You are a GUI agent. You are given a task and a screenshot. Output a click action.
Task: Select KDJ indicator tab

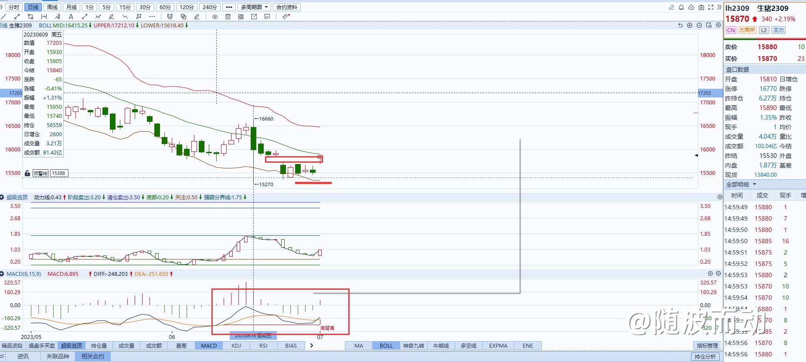(x=236, y=345)
